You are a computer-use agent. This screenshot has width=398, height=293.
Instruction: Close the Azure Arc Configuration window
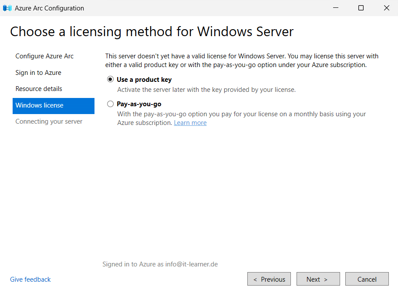386,8
